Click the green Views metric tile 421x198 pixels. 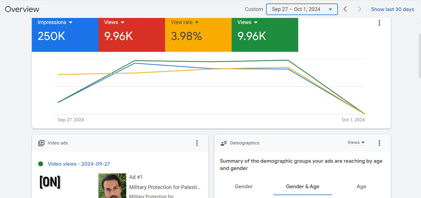(265, 35)
